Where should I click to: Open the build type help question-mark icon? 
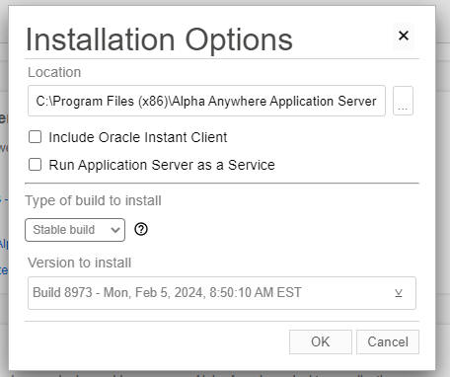click(x=141, y=229)
